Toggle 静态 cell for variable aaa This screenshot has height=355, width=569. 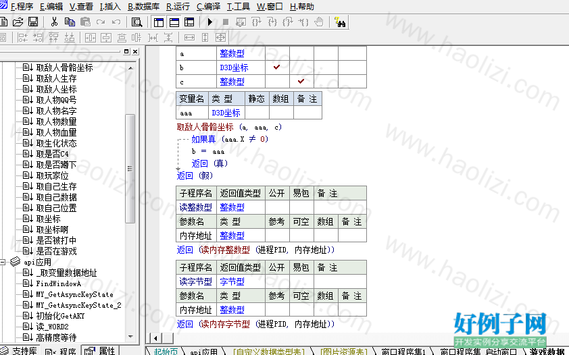pos(257,113)
